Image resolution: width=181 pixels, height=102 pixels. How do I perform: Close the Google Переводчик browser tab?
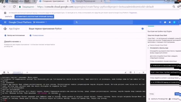[x=102, y=1]
